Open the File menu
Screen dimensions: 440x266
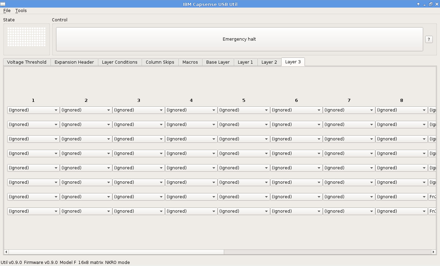point(7,11)
